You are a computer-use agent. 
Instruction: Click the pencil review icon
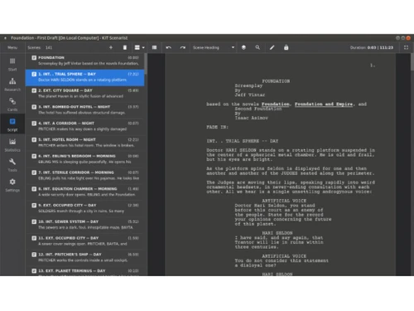(272, 47)
